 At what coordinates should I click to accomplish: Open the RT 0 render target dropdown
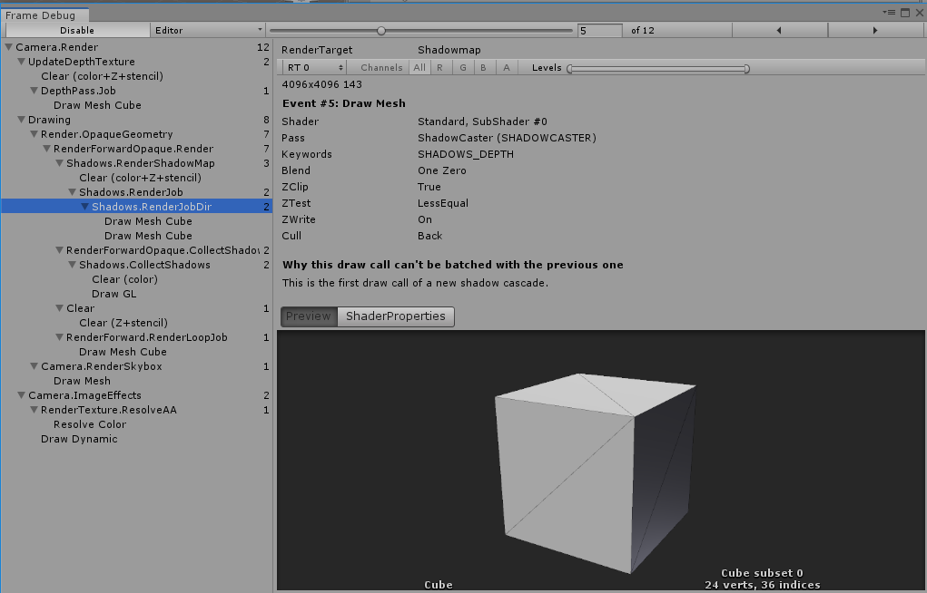click(x=314, y=68)
